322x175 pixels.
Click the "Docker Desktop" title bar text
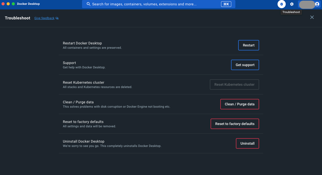(x=28, y=4)
